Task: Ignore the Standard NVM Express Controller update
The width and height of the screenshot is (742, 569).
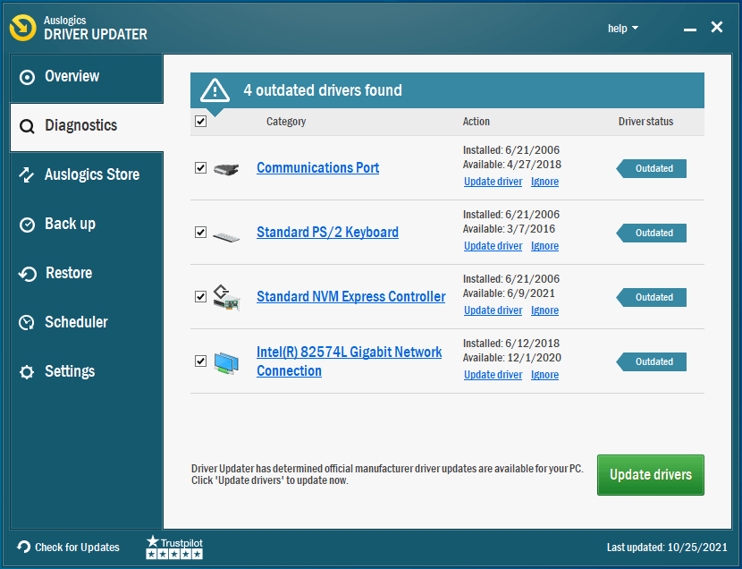Action: [x=544, y=310]
